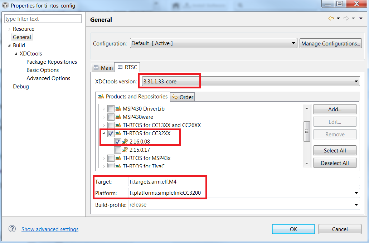The width and height of the screenshot is (369, 243).
Task: Check TI-RTOS for CC13XX and CC26XX checkbox
Action: [x=111, y=125]
